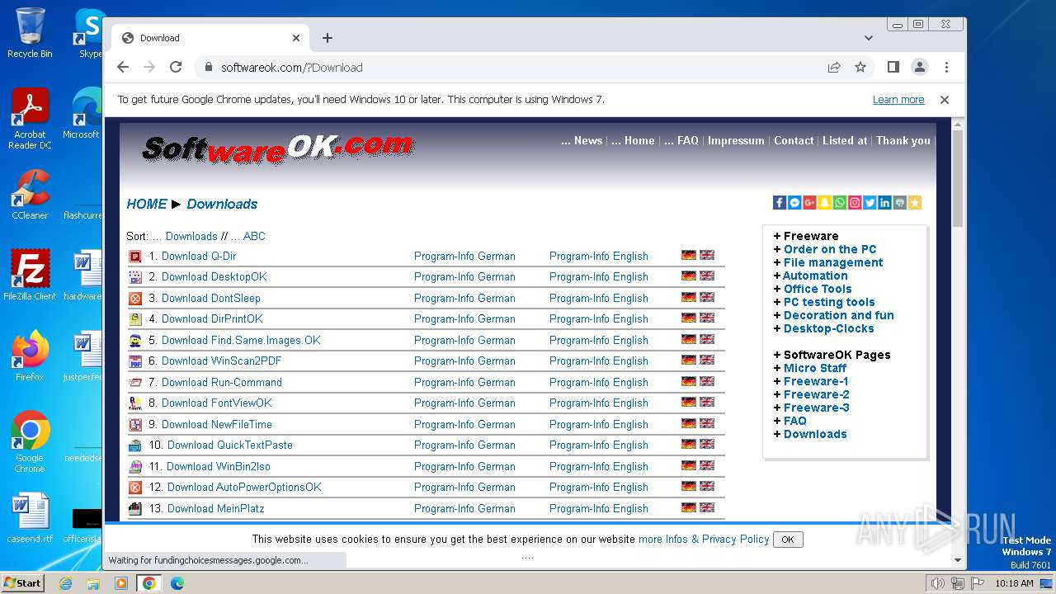Screen dimensions: 1056x594
Task: Go to the Home menu link
Action: coord(633,140)
